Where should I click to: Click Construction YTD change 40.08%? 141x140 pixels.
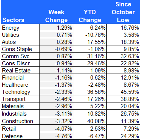pos(90,121)
